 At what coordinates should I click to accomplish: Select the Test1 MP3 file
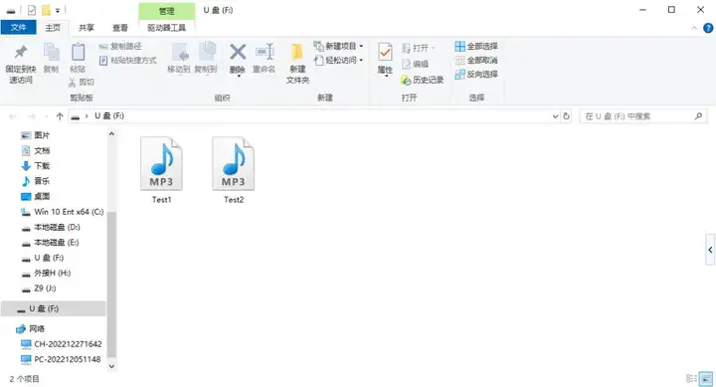click(x=162, y=170)
